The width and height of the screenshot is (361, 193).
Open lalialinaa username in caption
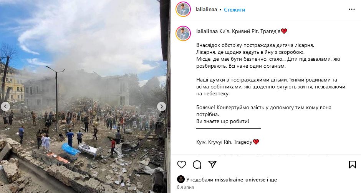click(x=207, y=32)
